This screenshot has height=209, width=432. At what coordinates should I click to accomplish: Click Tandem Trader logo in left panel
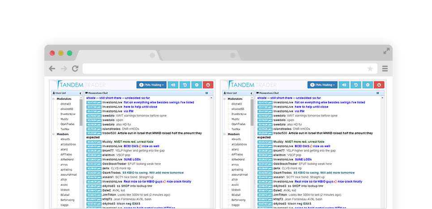tap(81, 85)
